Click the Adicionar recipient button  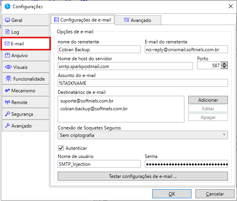pos(208,100)
